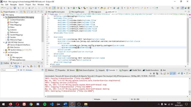Click the Console horizontal scrollbar thumb
Screen dimensions: 191x107
coord(55,96)
